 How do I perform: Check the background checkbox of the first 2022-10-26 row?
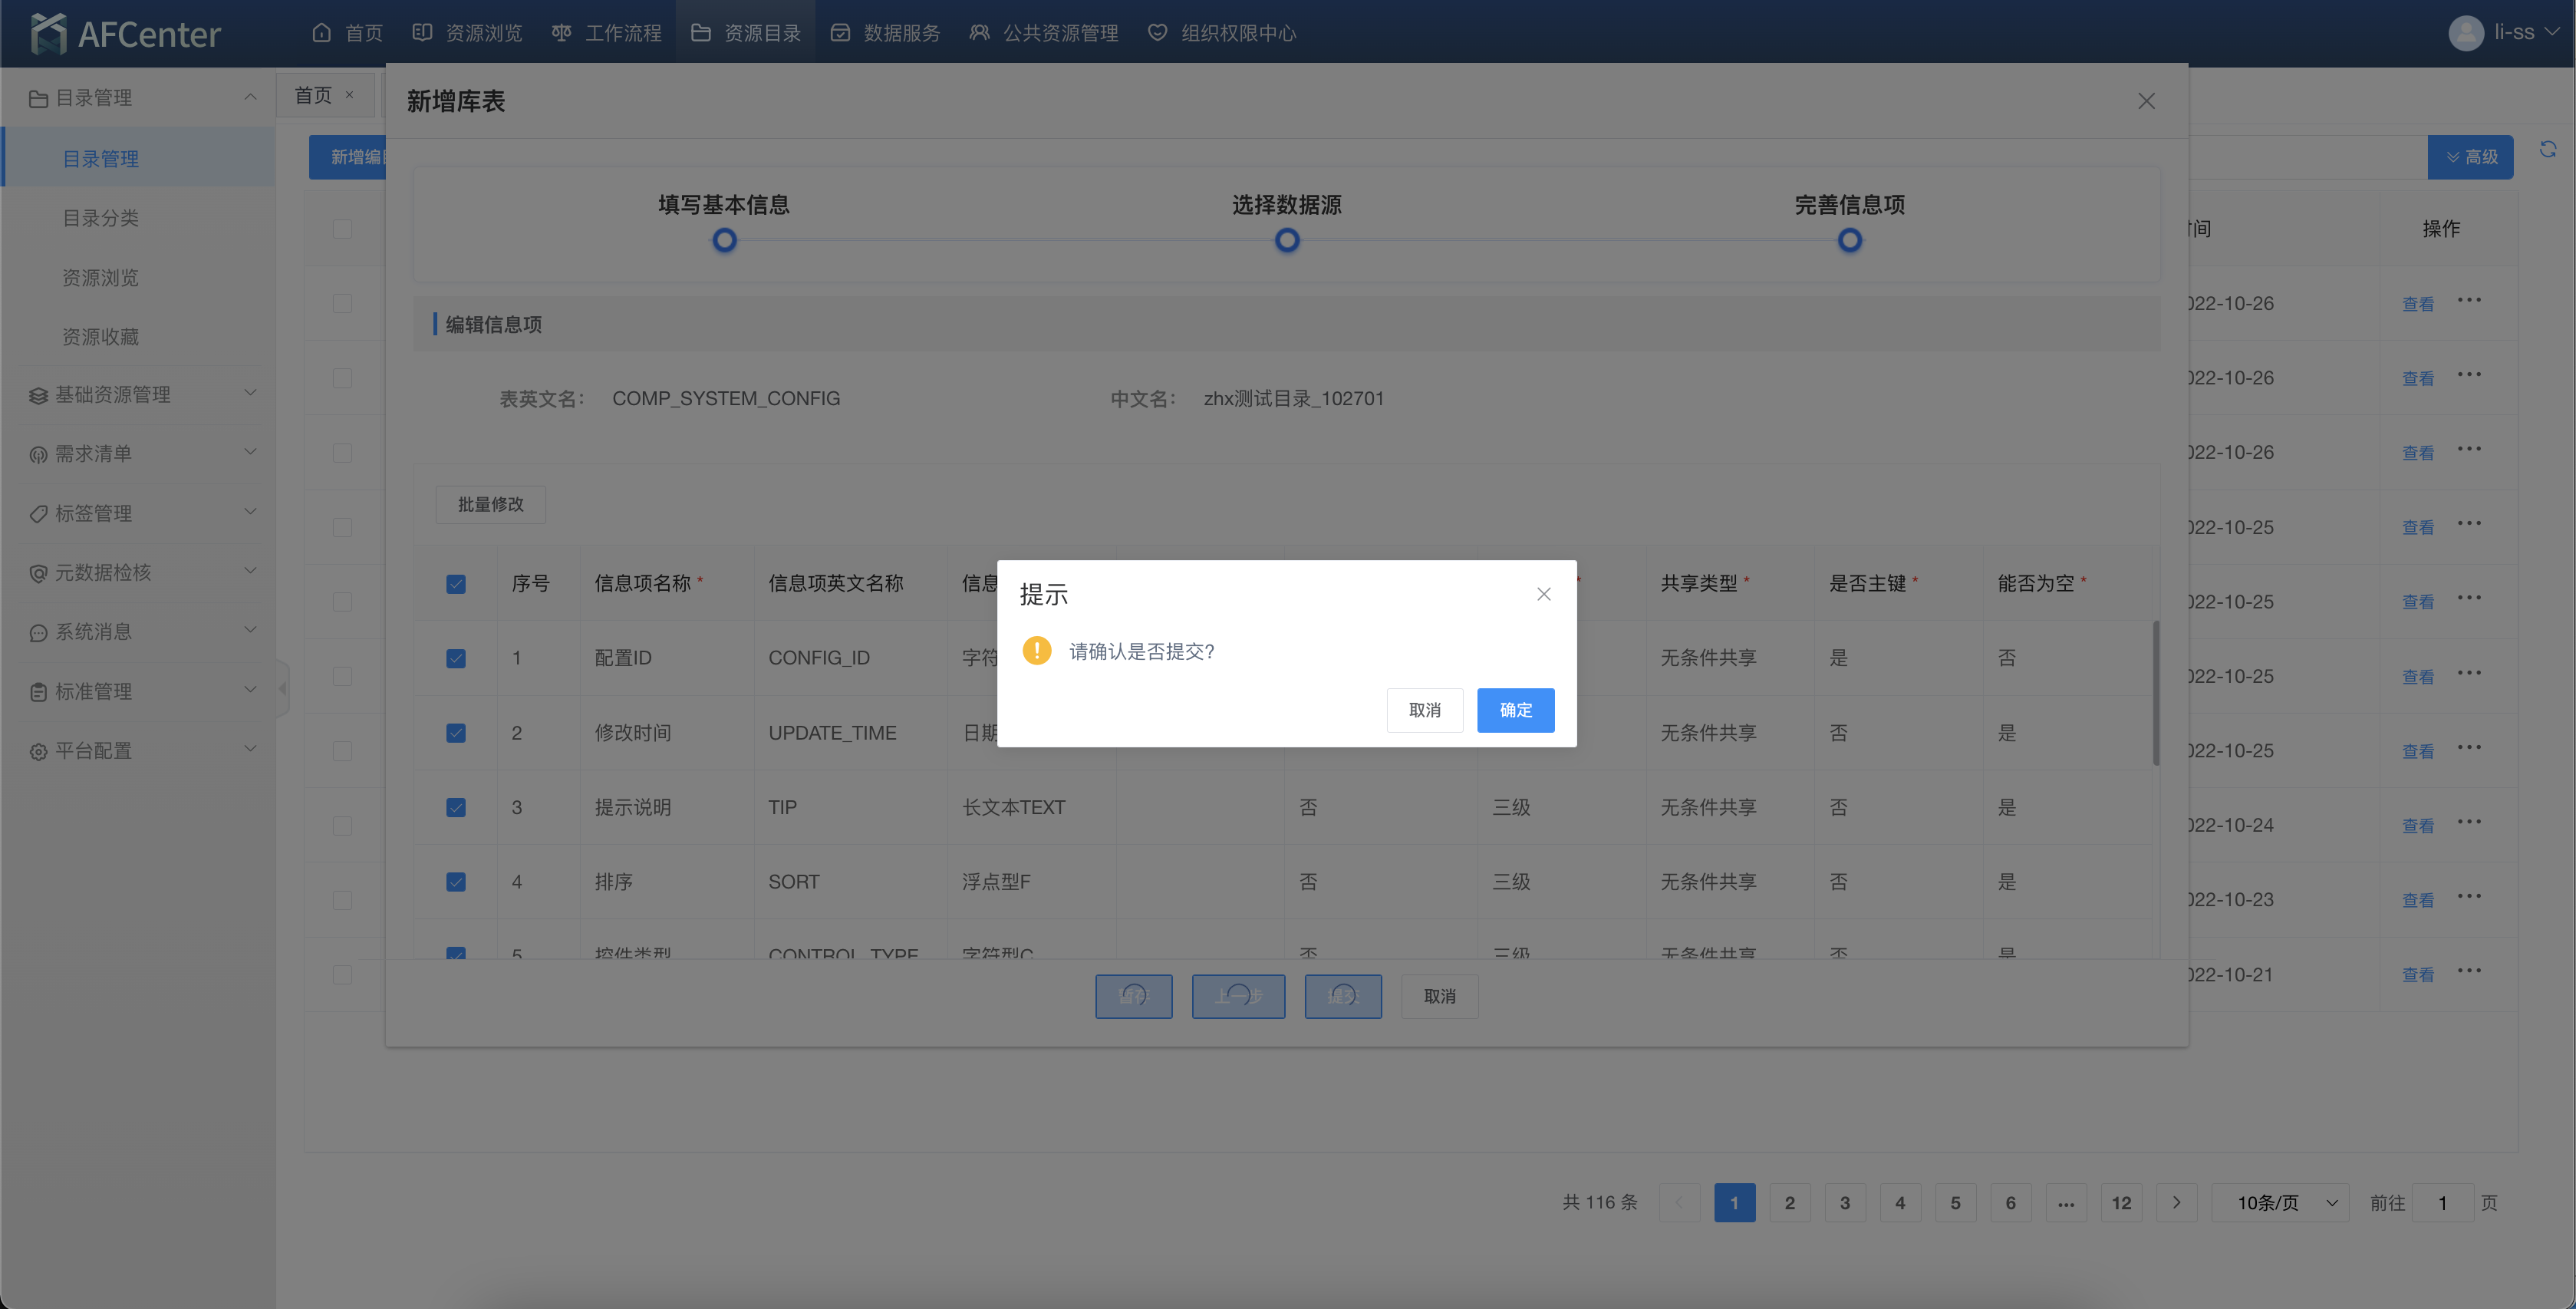click(x=342, y=303)
